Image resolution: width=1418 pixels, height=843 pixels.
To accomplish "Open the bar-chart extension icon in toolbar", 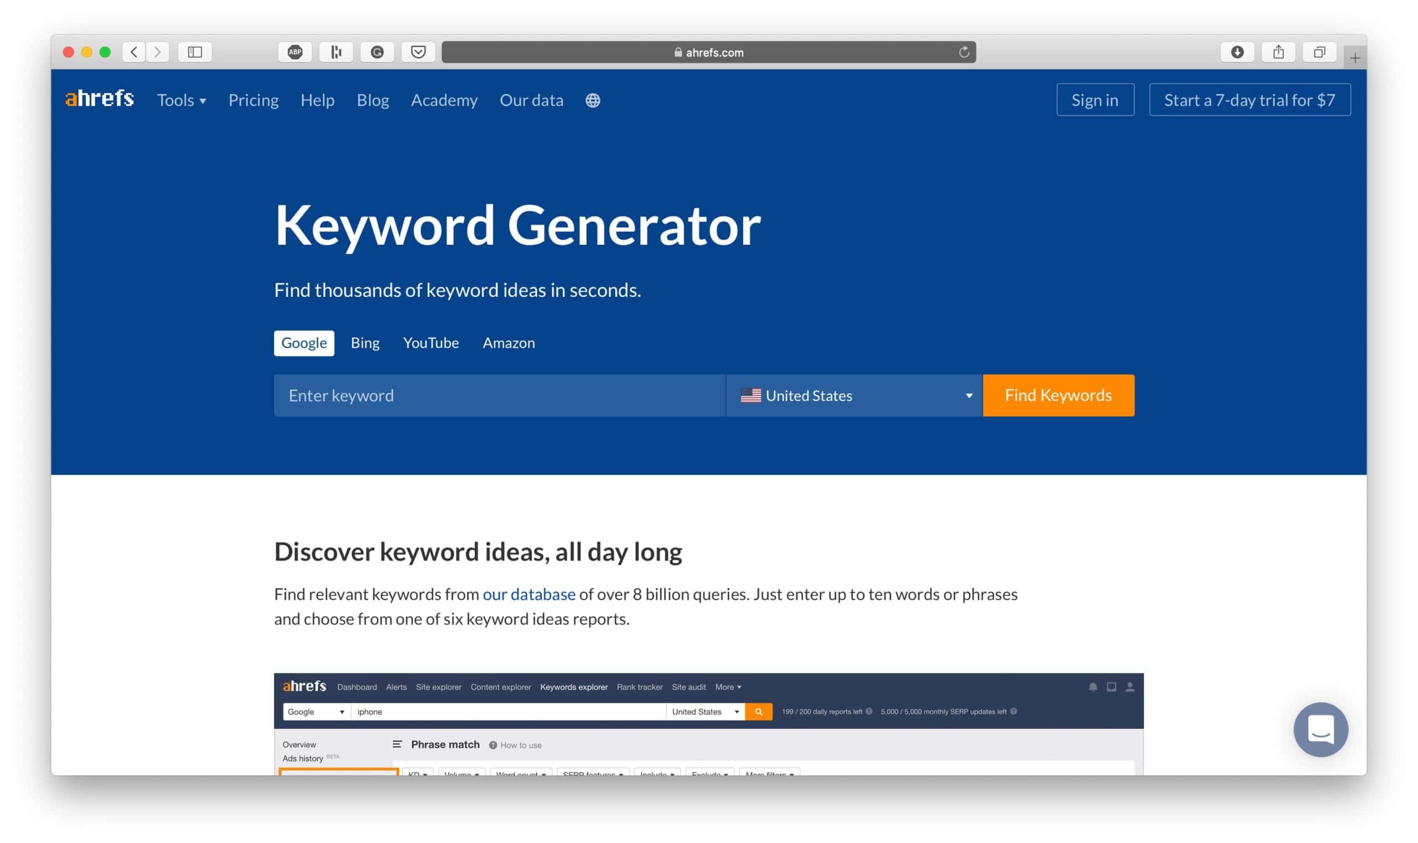I will pos(336,52).
